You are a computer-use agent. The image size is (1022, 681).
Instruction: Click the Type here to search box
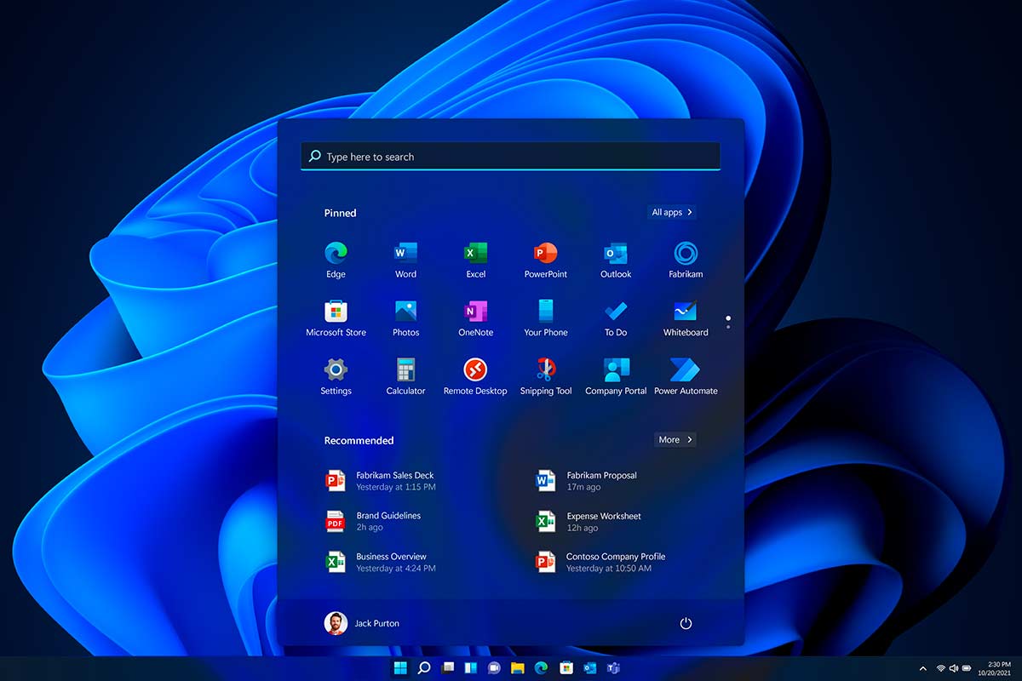tap(509, 157)
